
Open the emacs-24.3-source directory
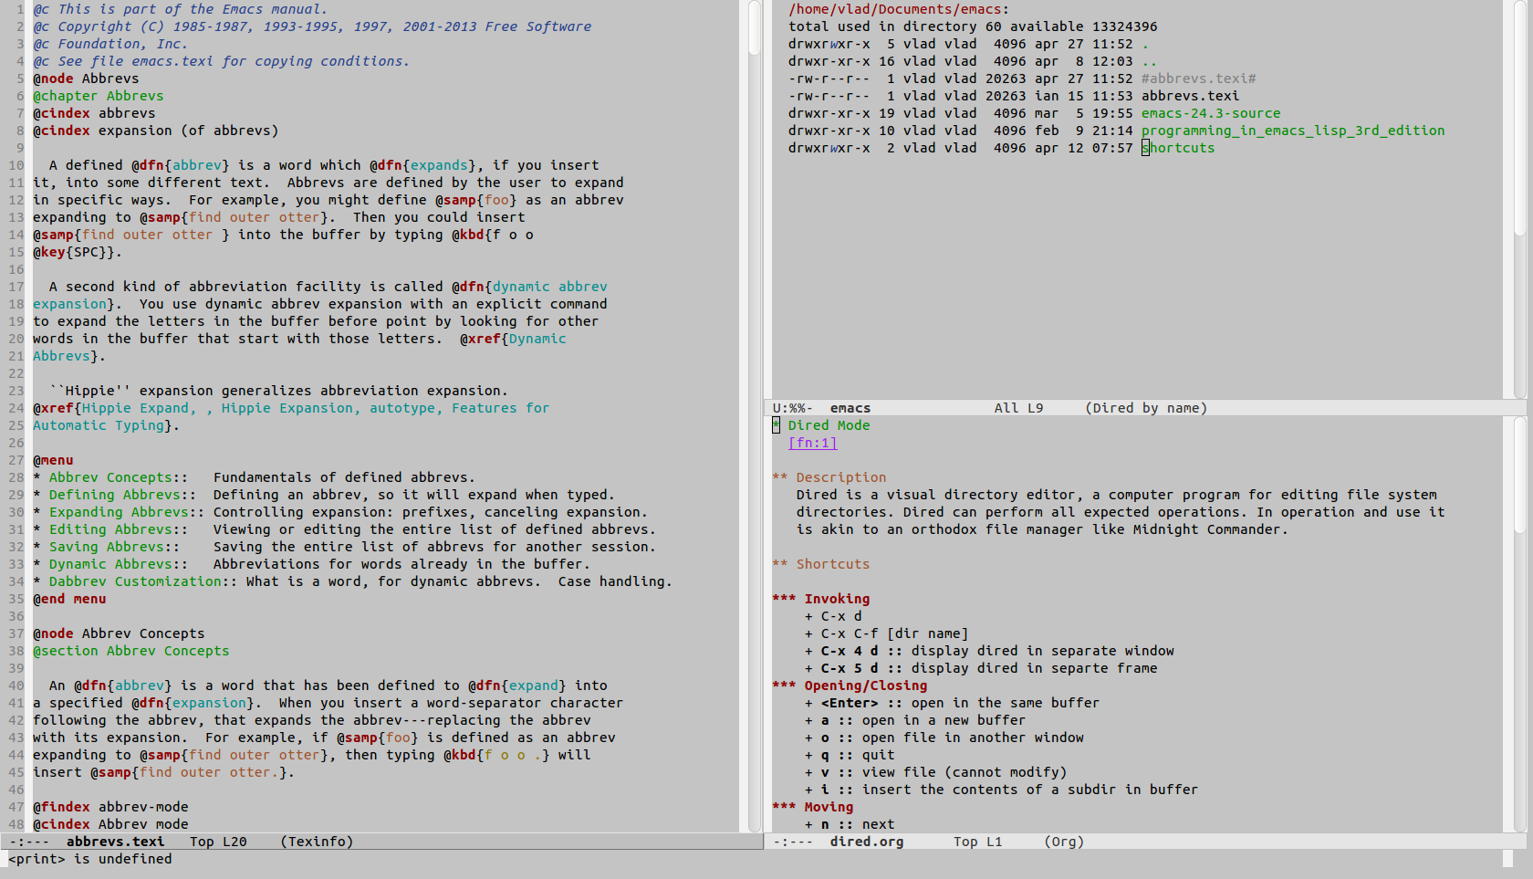pos(1211,113)
